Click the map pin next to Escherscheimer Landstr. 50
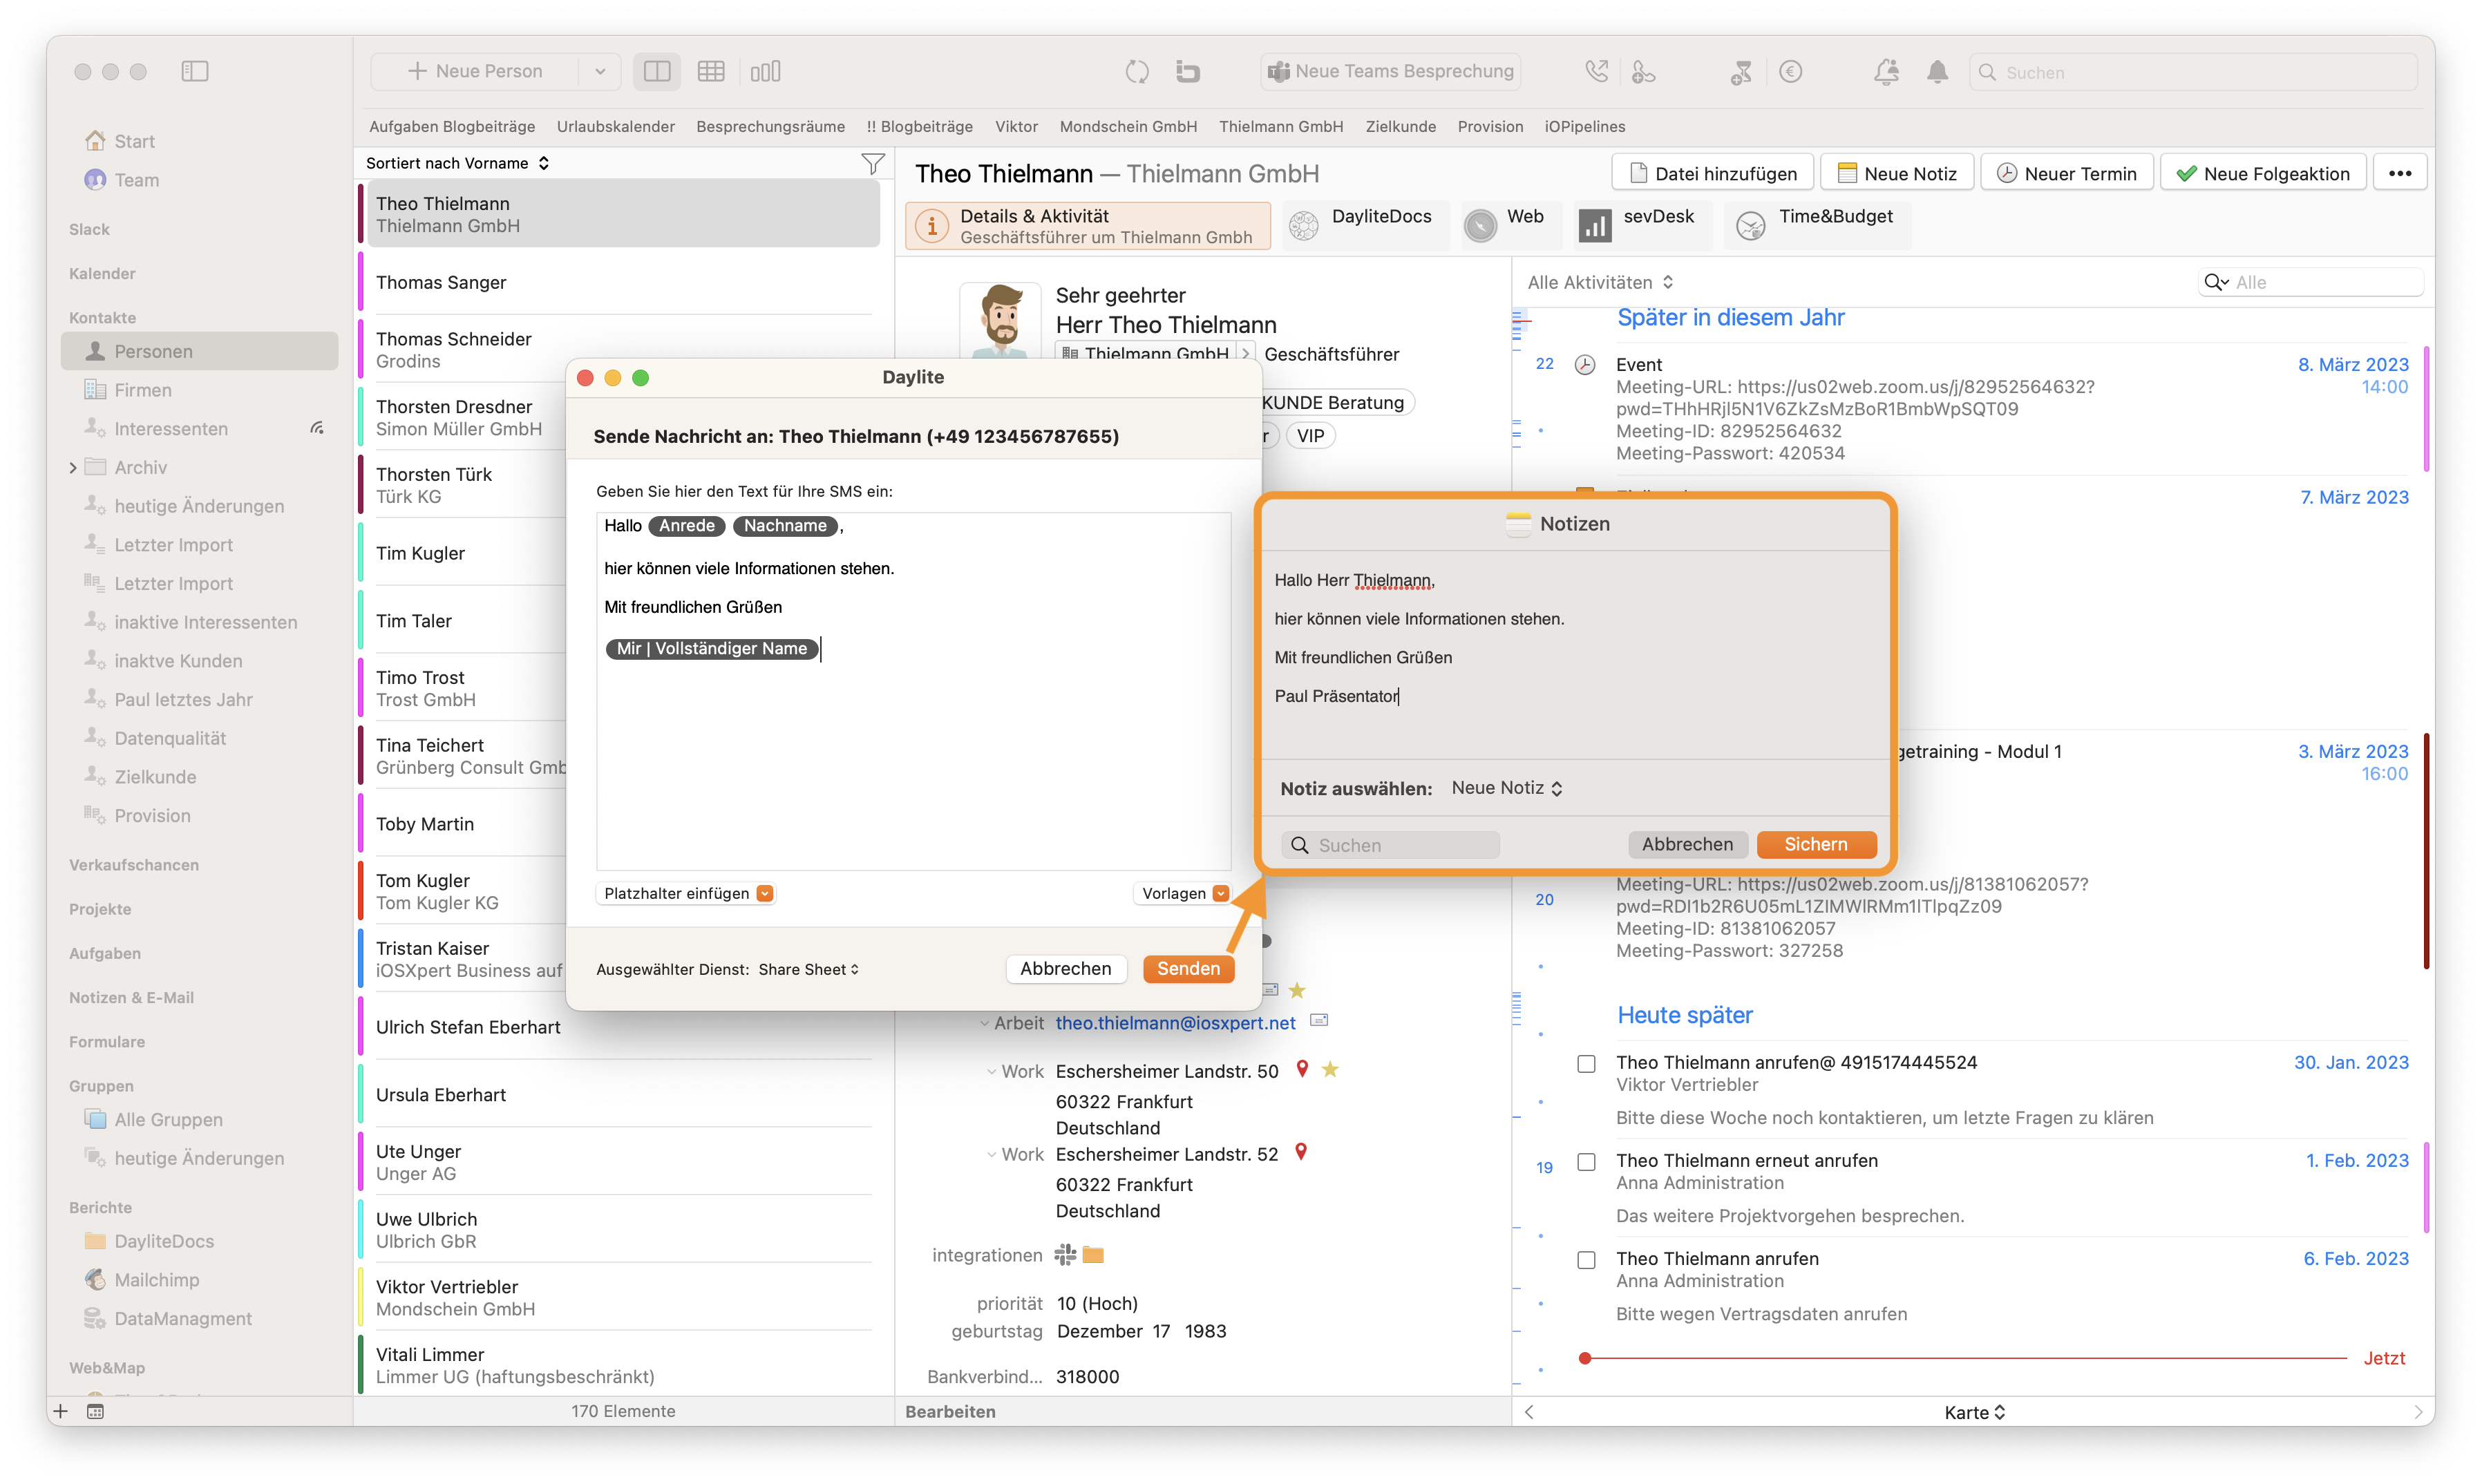Screen dimensions: 2482x1484 pos(1302,1069)
